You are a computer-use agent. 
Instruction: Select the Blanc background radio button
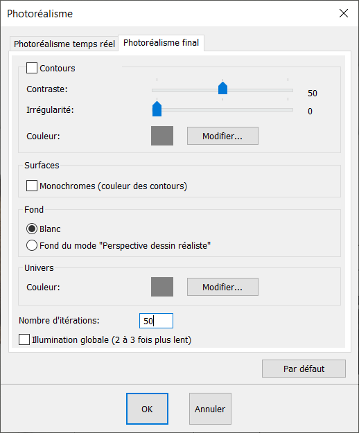point(31,229)
